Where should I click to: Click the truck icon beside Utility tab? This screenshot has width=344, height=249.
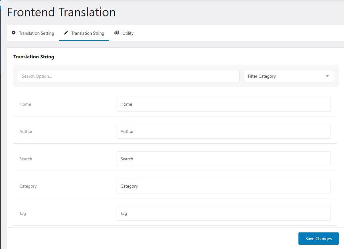click(117, 33)
